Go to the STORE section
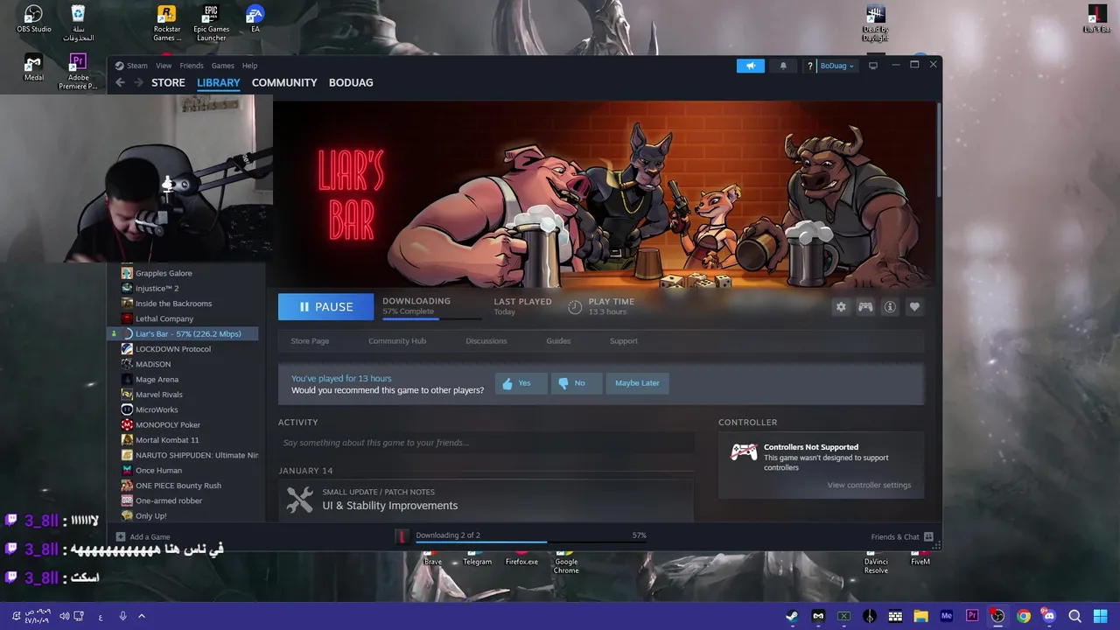Image resolution: width=1120 pixels, height=630 pixels. [x=168, y=82]
